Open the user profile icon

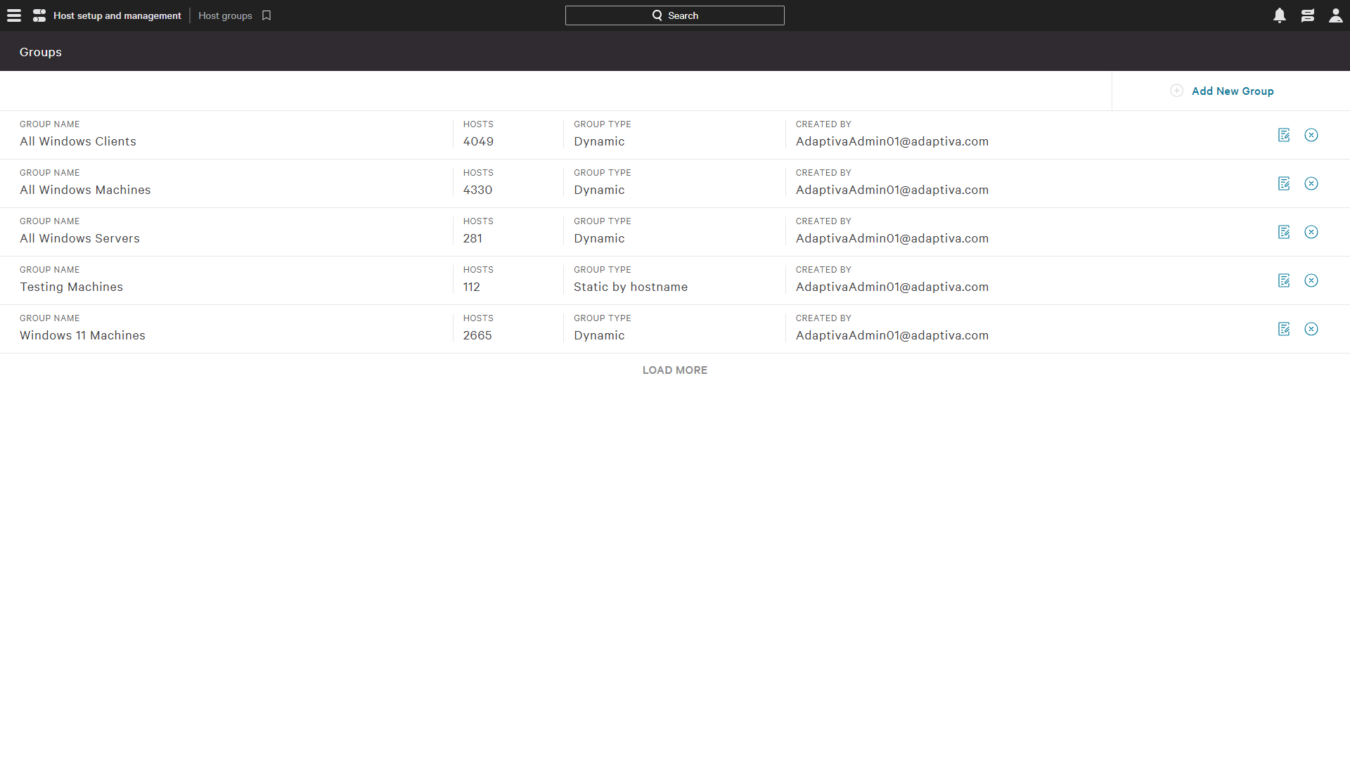[1335, 15]
